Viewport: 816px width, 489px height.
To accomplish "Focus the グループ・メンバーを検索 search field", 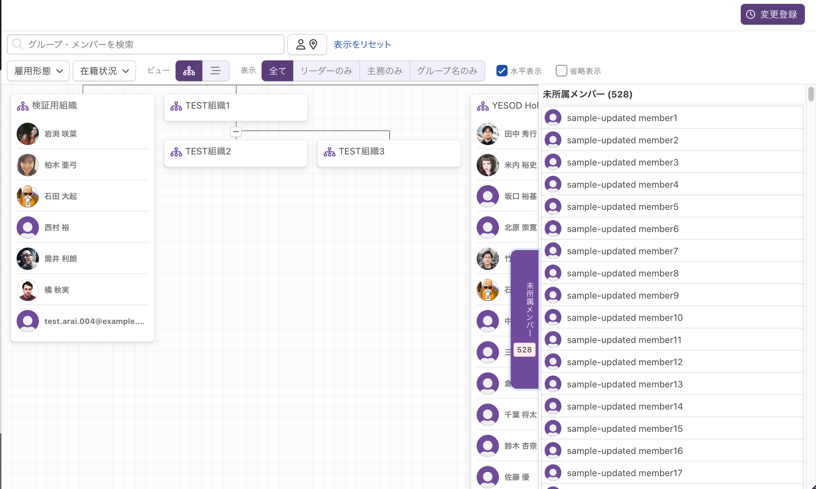I will (145, 45).
